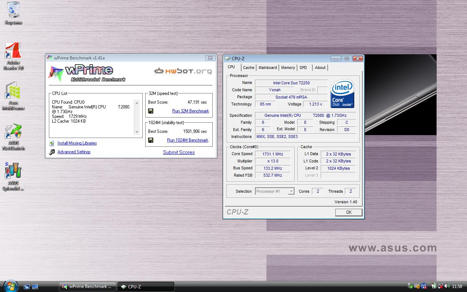Viewport: 467px width, 292px height.
Task: Click the wrench icon beside Advanced Settings
Action: [51, 152]
